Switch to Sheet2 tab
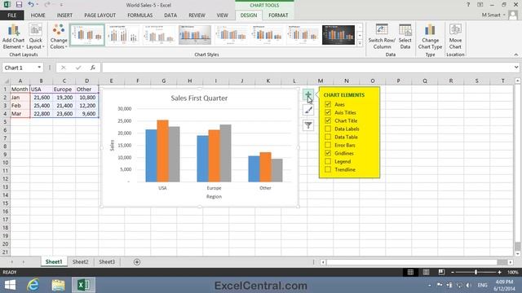Viewport: 522px width, 293px height. [80, 262]
